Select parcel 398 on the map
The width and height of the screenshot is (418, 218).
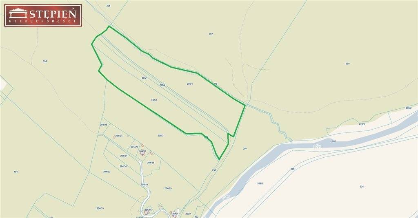tap(348, 64)
